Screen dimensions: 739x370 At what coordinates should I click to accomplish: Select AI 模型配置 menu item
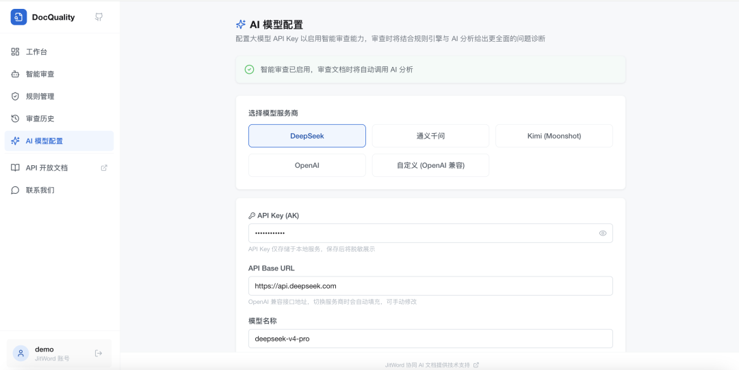pyautogui.click(x=59, y=141)
